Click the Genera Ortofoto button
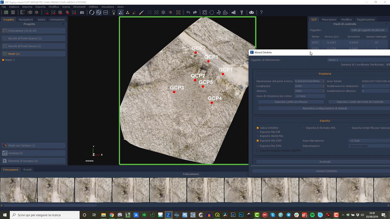 (326, 171)
